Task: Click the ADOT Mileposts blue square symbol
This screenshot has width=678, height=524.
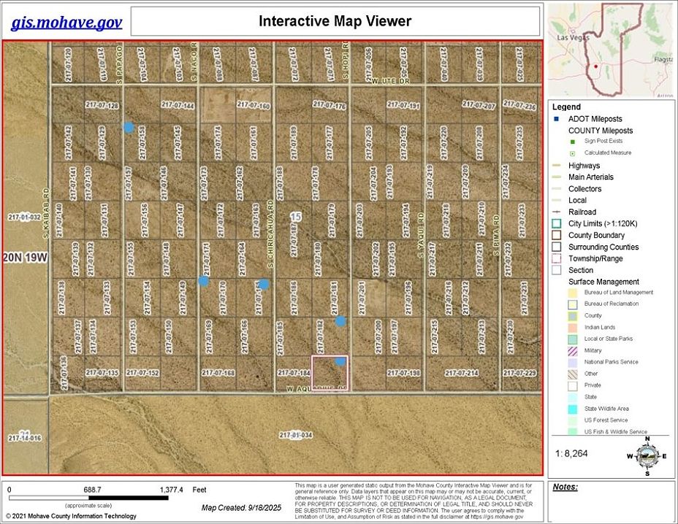Action: (x=556, y=119)
